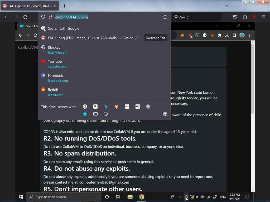Screen dimensions: 270x202
Task: Open Chrome from the taskbar
Action: tap(142, 197)
